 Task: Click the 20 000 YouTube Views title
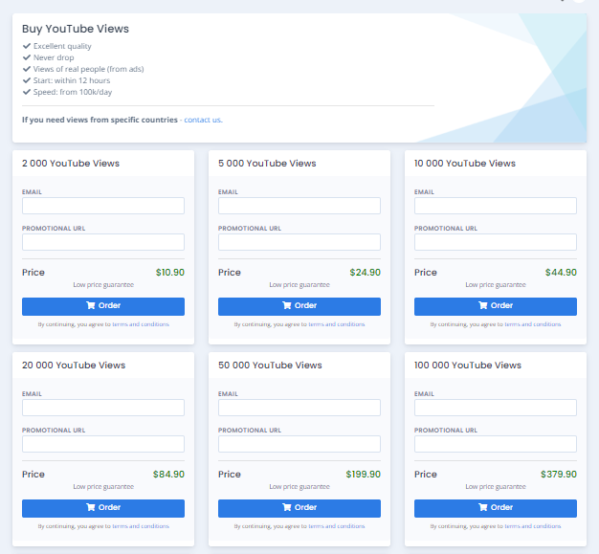74,365
